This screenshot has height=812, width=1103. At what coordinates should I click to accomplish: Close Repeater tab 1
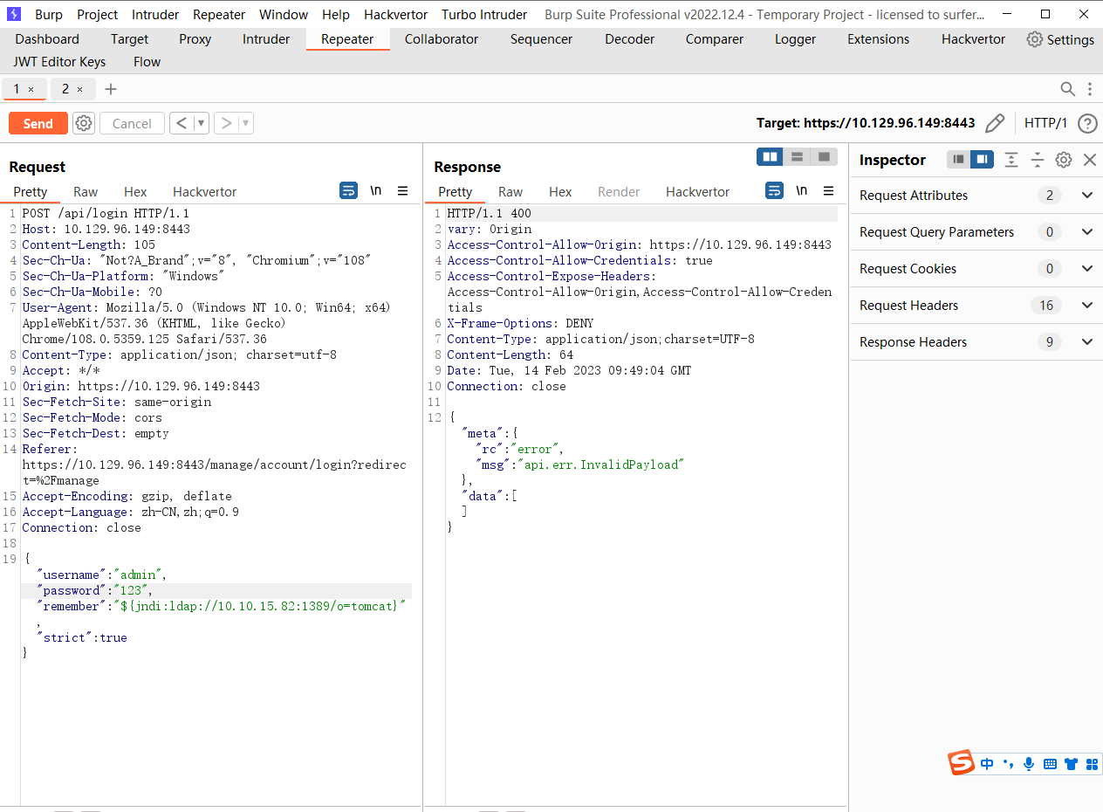pyautogui.click(x=31, y=89)
